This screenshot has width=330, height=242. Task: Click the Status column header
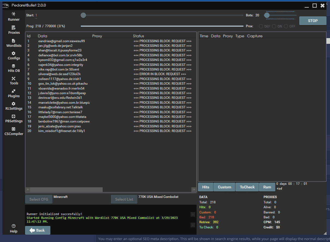point(138,36)
